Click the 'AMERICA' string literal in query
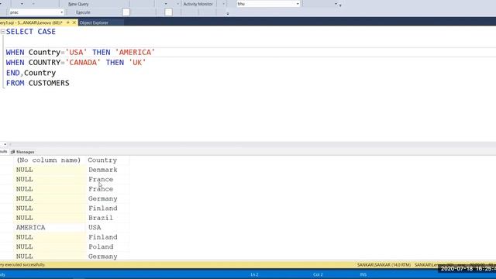The width and height of the screenshot is (496, 279). (135, 52)
